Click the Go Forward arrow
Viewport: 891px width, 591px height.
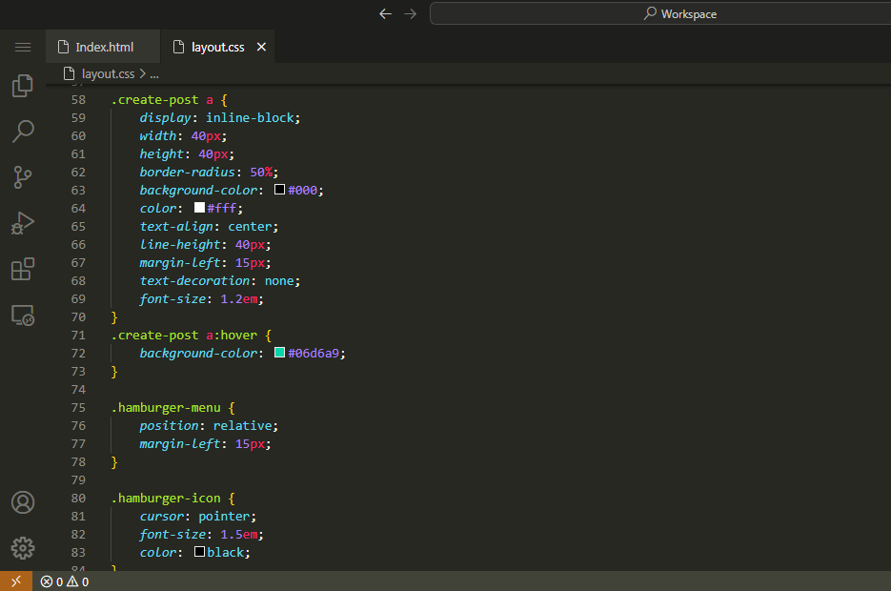click(x=410, y=13)
